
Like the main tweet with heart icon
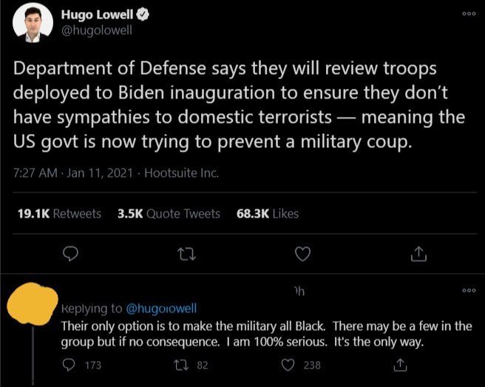pyautogui.click(x=302, y=254)
